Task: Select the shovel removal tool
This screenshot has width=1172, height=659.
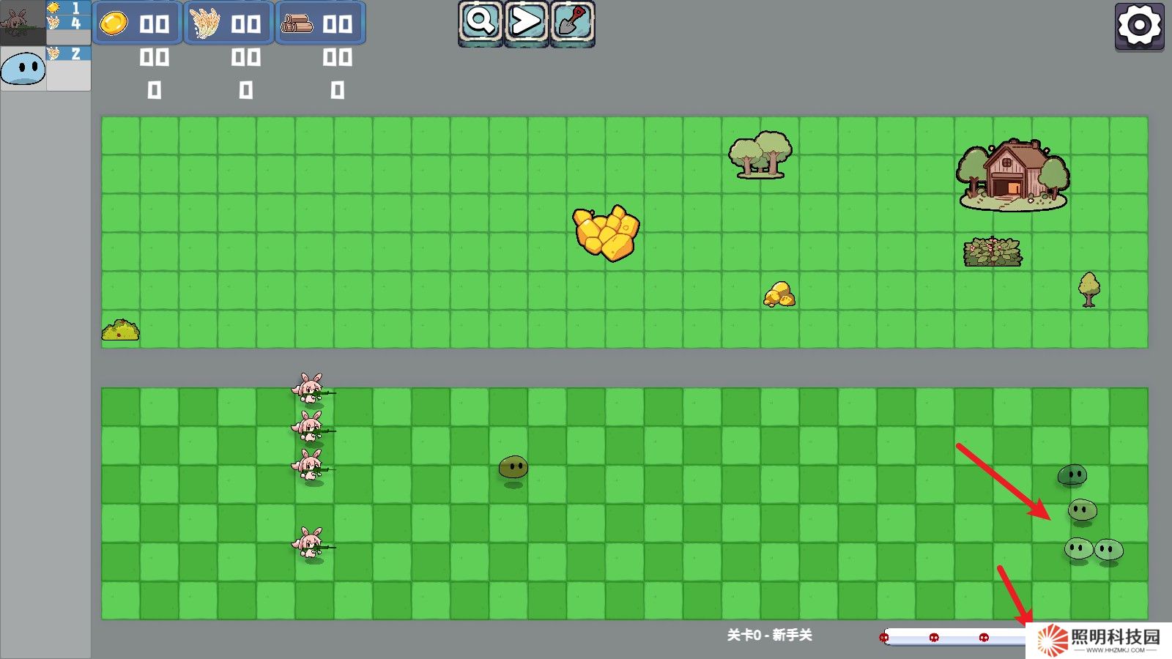Action: pyautogui.click(x=572, y=22)
